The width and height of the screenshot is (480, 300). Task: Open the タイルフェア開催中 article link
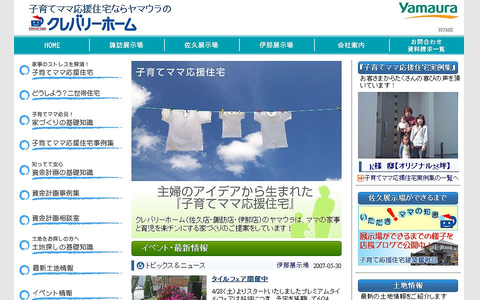239,279
